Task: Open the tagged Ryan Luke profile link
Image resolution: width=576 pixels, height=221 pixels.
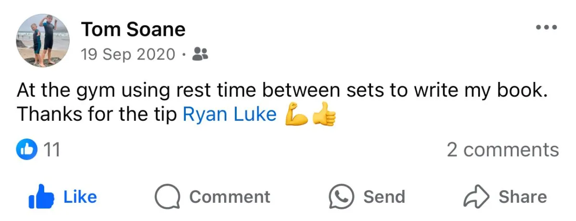Action: click(229, 115)
